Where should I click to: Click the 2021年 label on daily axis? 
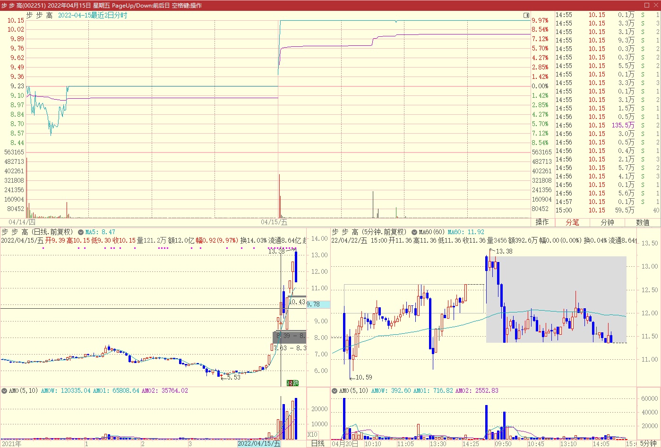click(x=12, y=444)
